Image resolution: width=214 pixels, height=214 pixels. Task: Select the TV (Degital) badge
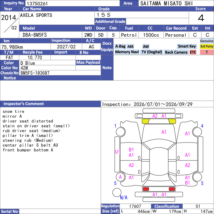[152, 52]
